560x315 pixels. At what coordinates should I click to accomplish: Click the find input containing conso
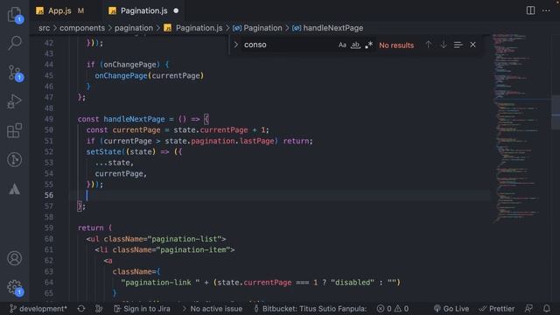point(290,45)
